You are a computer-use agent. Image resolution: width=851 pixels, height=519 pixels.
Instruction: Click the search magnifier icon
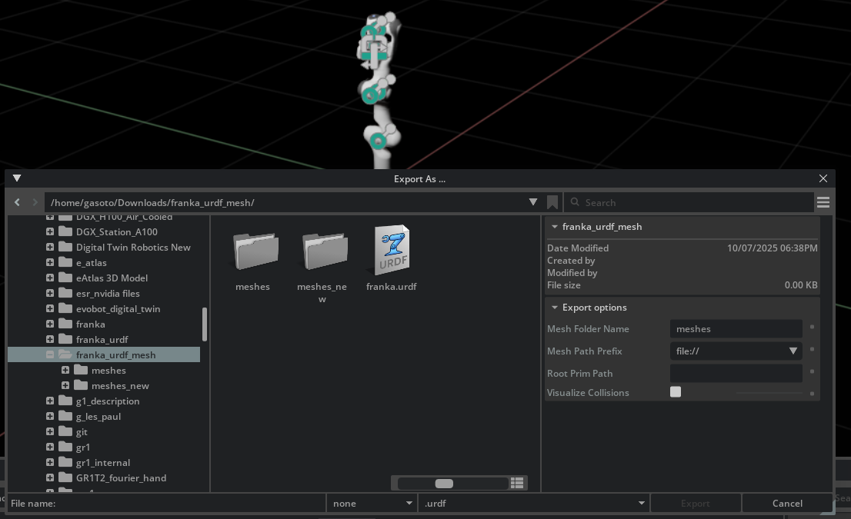coord(575,202)
